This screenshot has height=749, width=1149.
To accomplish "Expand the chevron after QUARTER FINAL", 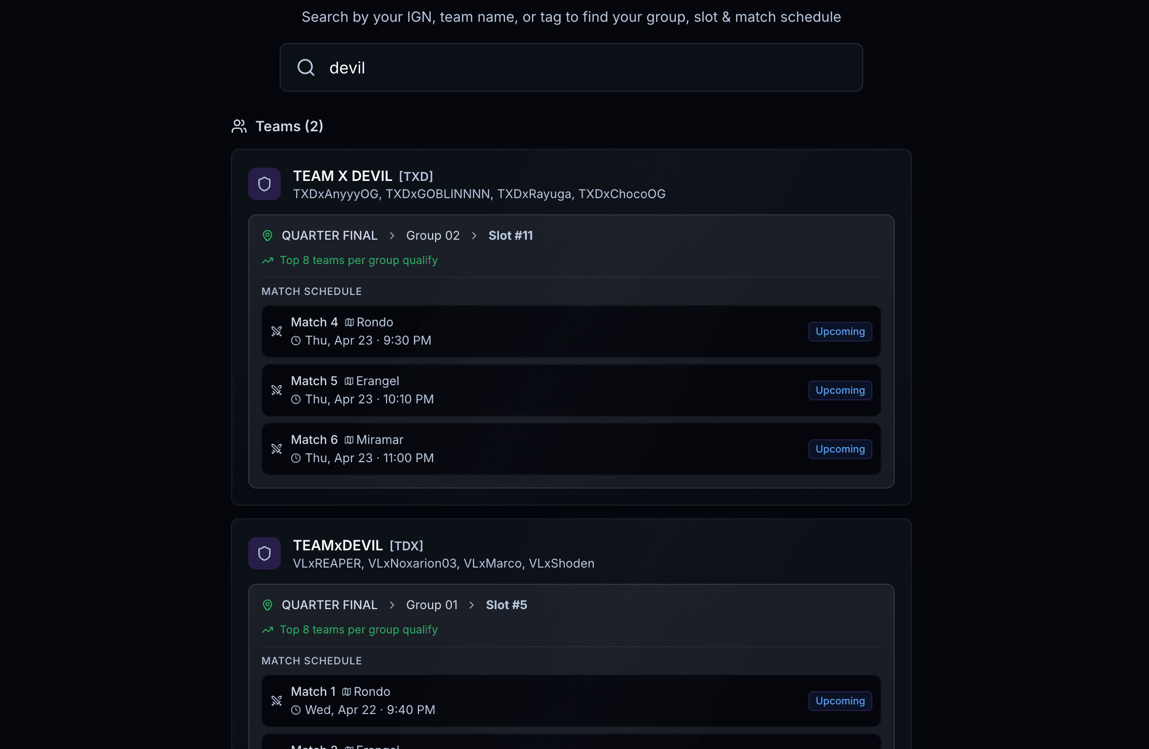I will [392, 235].
